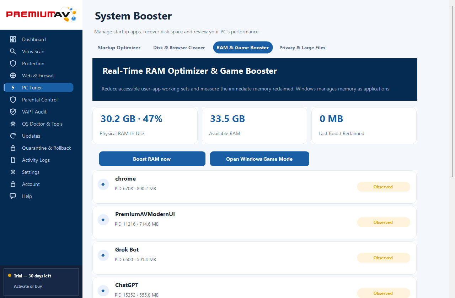The height and width of the screenshot is (298, 455).
Task: Click the Observed badge for chrome
Action: pyautogui.click(x=384, y=187)
